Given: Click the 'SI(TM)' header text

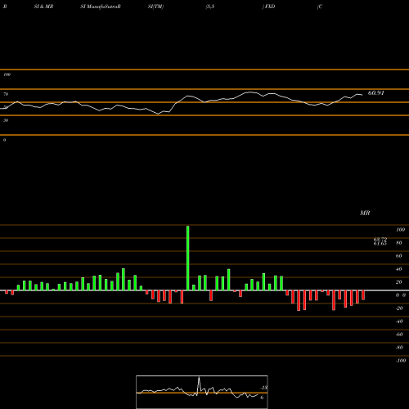Looking at the screenshot, I should pyautogui.click(x=155, y=7).
